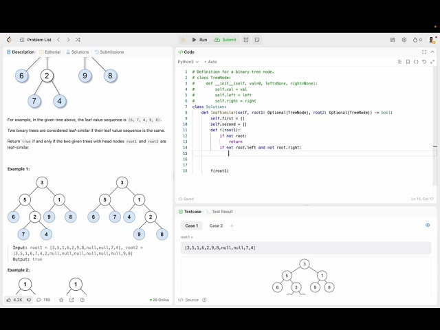
Task: Open the comments with 118 count
Action: point(44,300)
